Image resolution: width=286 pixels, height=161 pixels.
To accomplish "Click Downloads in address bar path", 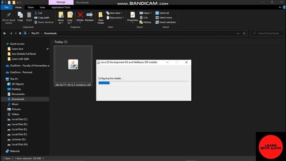I will coord(50,34).
